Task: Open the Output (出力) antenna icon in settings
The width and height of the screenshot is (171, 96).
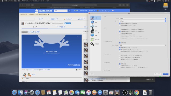Action: (92, 27)
